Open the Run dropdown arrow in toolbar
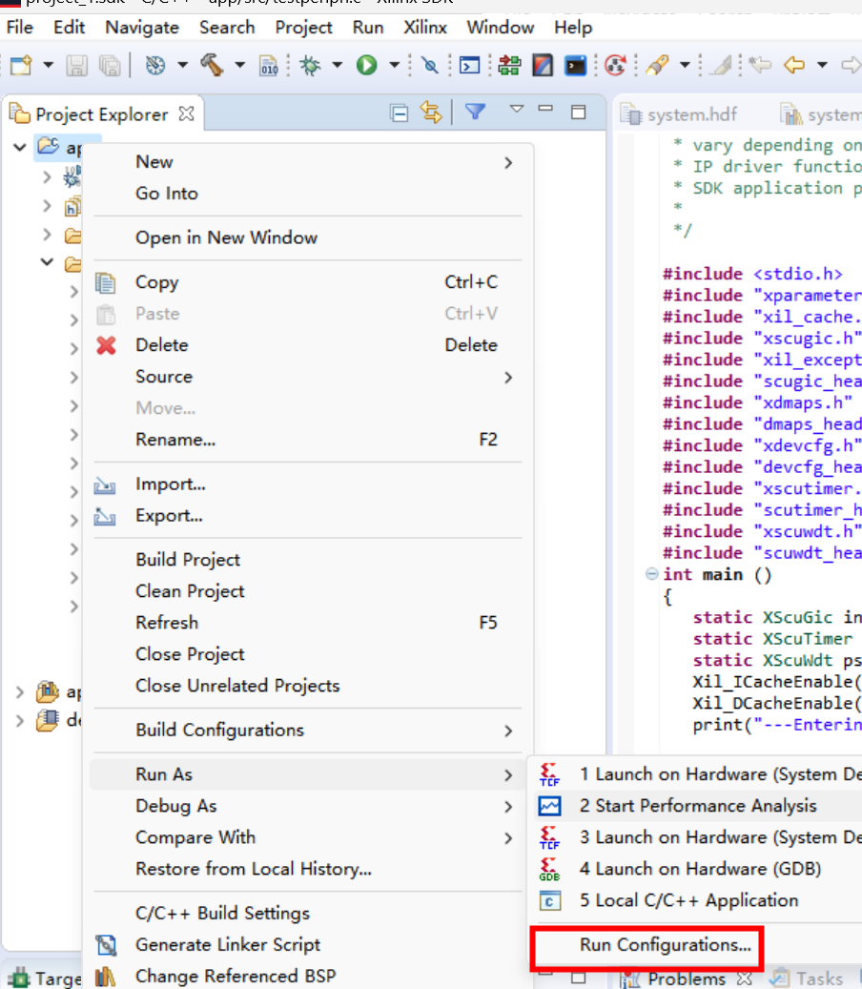The width and height of the screenshot is (862, 989). tap(394, 65)
